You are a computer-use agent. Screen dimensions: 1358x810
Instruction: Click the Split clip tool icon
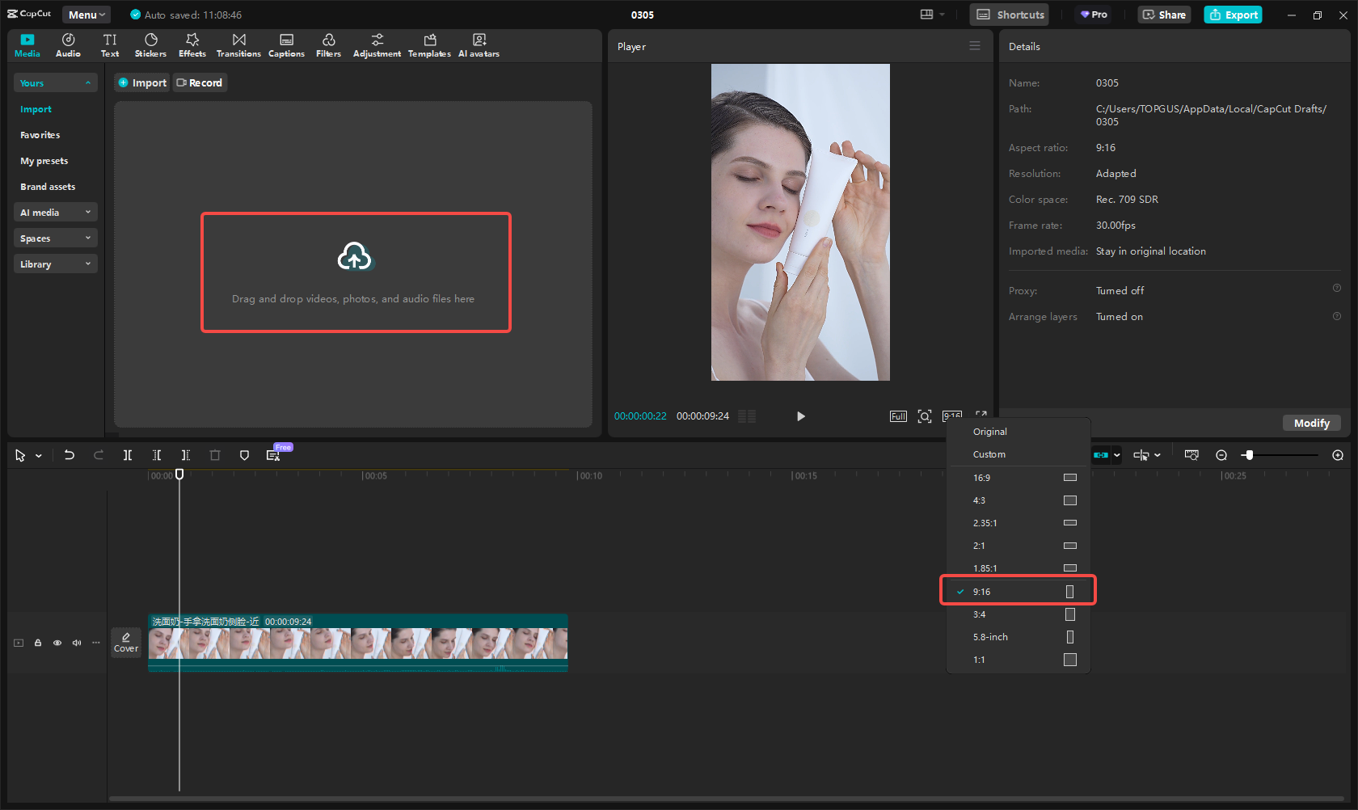coord(128,455)
